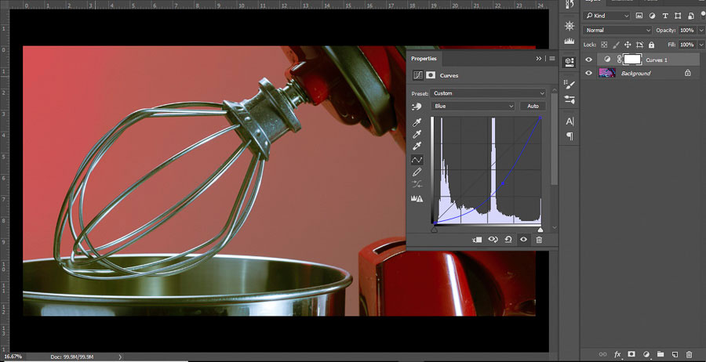The width and height of the screenshot is (706, 362).
Task: Reset Curves to adjustment defaults
Action: coord(508,240)
